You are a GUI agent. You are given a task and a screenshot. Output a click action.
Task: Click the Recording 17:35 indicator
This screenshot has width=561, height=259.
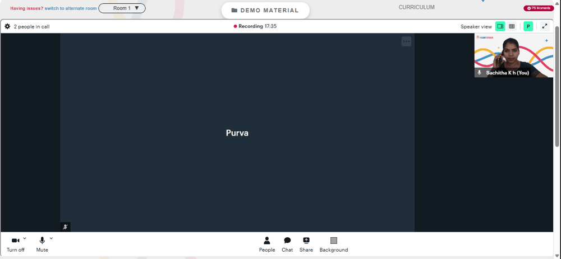tap(255, 26)
